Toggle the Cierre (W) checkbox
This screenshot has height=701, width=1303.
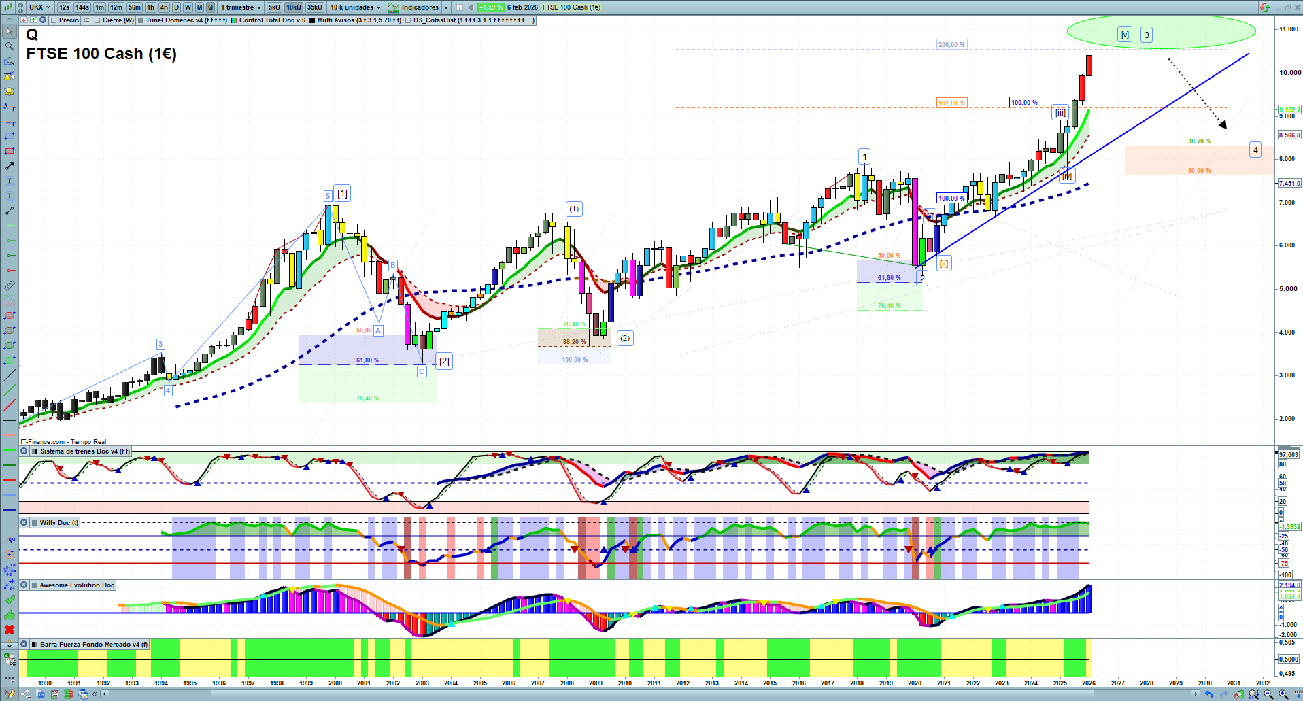97,20
